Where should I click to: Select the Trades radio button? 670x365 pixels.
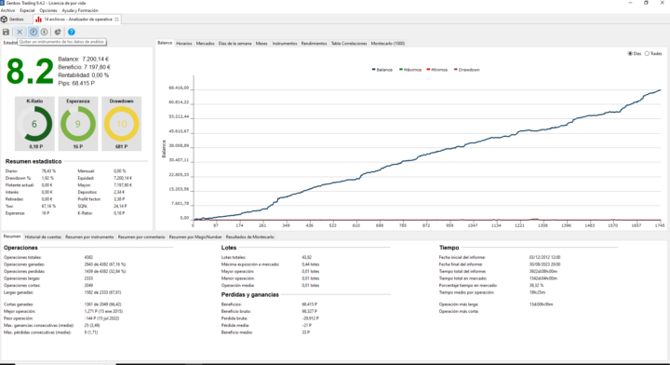pos(647,53)
